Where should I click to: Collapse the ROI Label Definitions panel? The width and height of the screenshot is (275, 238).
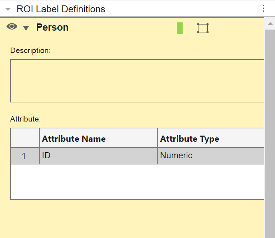click(x=8, y=9)
